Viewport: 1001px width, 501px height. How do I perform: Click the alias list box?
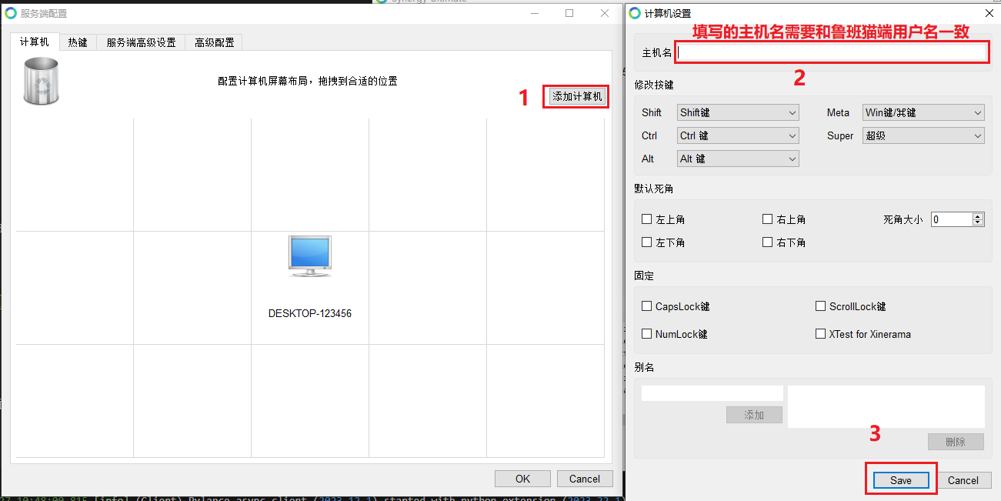[886, 406]
